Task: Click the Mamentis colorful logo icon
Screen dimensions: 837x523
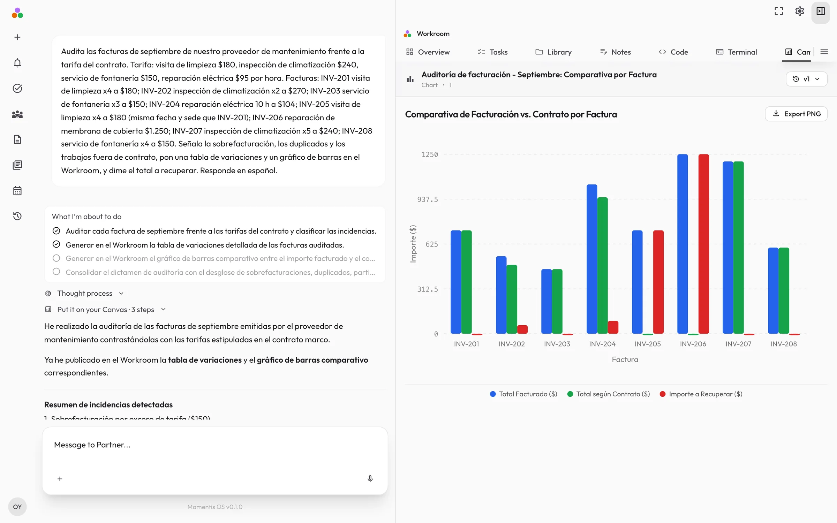Action: tap(17, 13)
